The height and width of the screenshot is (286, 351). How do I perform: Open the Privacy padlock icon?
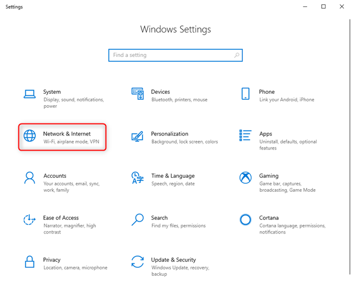tap(30, 262)
